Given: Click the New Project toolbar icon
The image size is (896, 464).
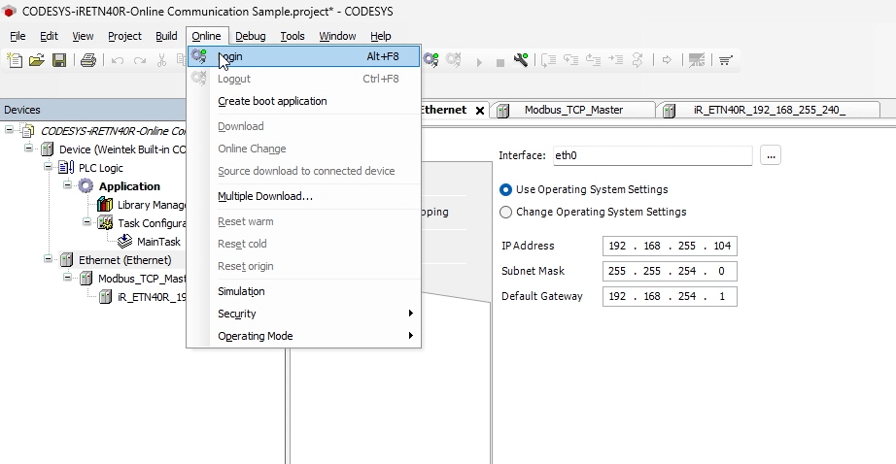Looking at the screenshot, I should point(15,60).
